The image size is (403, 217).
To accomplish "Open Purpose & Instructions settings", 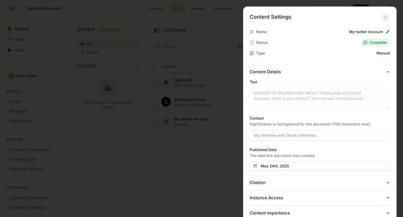I will coord(30,150).
